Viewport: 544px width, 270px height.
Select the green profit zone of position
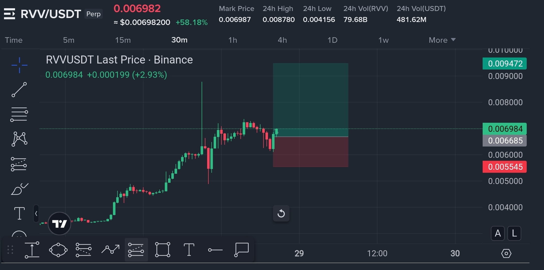coord(311,100)
